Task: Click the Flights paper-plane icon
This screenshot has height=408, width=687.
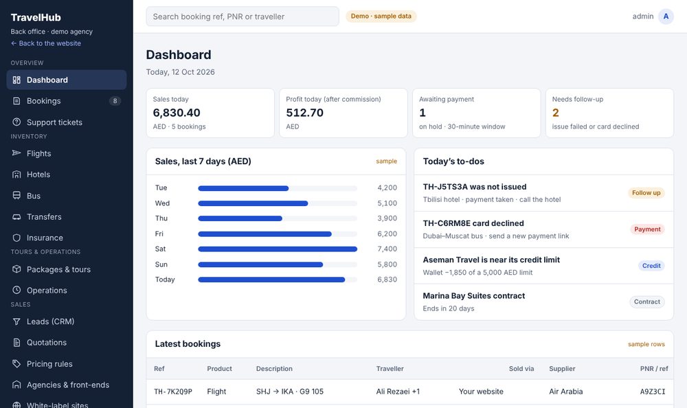Action: pyautogui.click(x=16, y=153)
